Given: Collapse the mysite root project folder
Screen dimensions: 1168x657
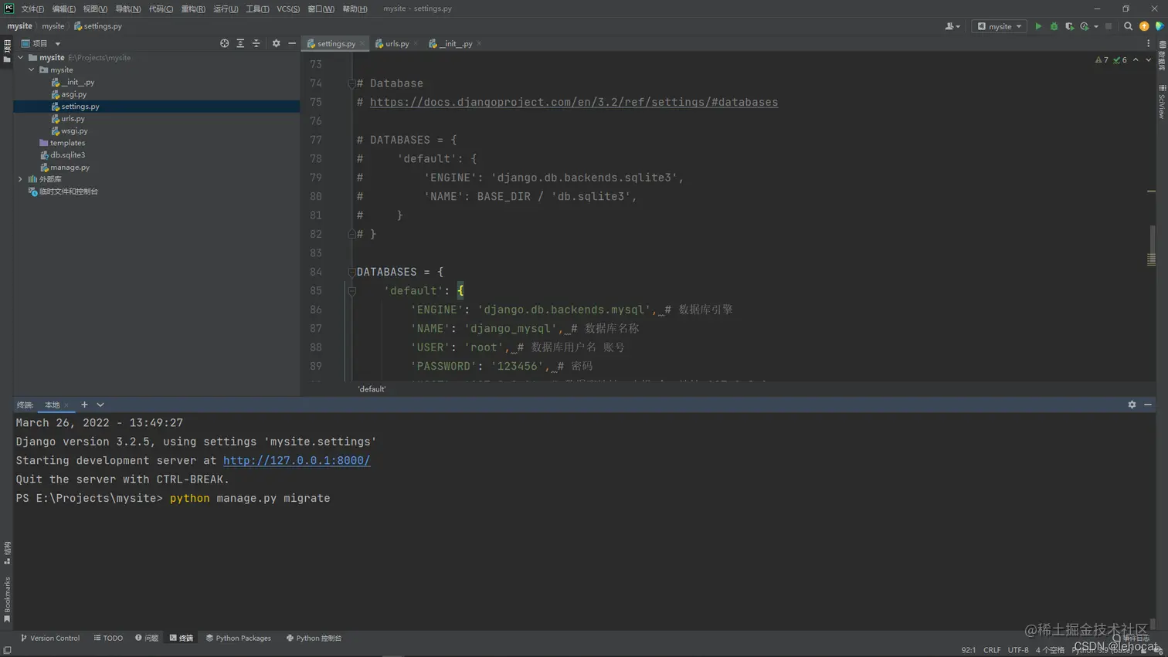Looking at the screenshot, I should tap(21, 57).
